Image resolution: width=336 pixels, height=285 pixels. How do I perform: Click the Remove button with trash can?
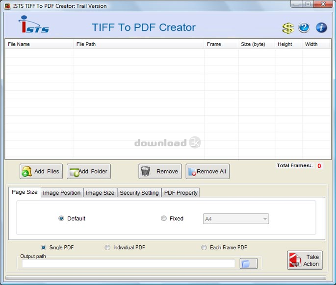pos(160,171)
